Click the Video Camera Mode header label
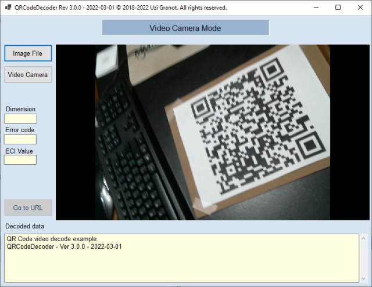372x287 pixels. click(186, 28)
